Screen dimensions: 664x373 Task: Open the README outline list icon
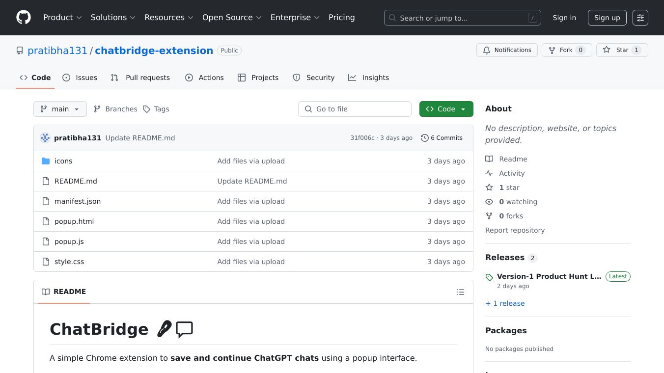tap(460, 292)
